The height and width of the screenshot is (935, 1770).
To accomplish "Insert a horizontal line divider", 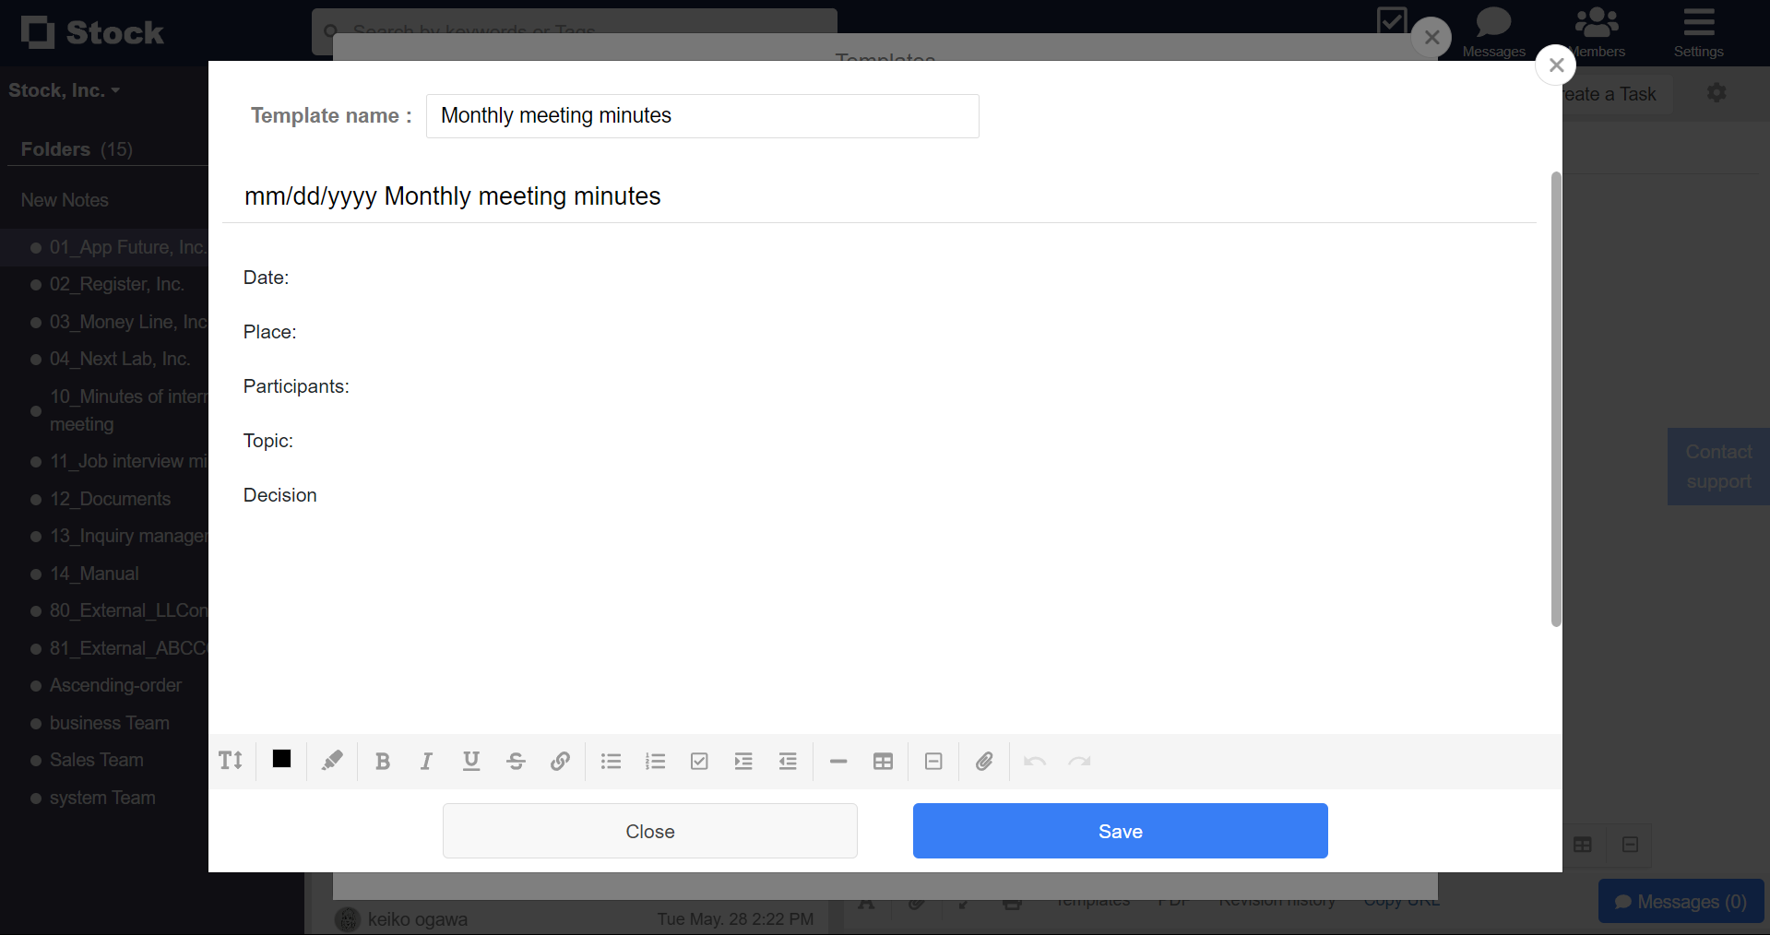I will [x=838, y=762].
